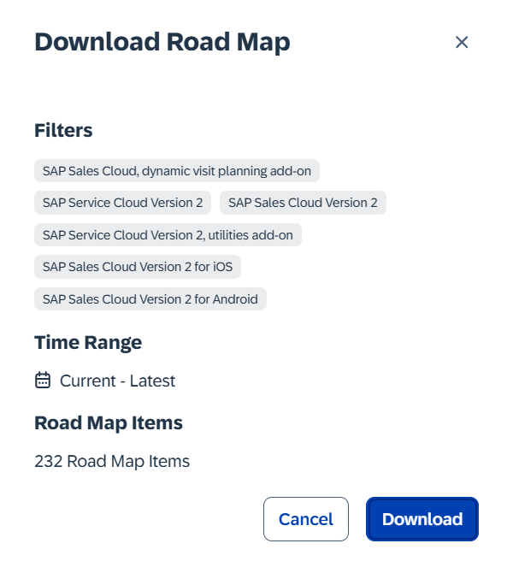Hit the outlined Cancel button

[x=306, y=519]
